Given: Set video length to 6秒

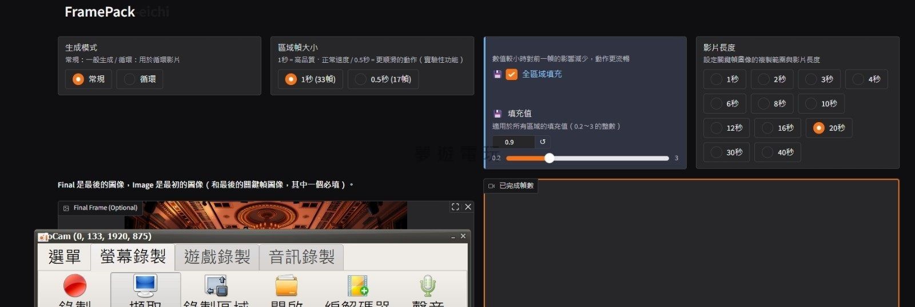Looking at the screenshot, I should pos(725,103).
